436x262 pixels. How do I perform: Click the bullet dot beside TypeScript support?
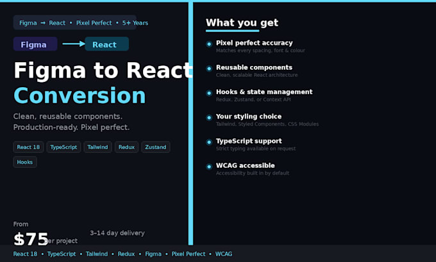tap(209, 142)
